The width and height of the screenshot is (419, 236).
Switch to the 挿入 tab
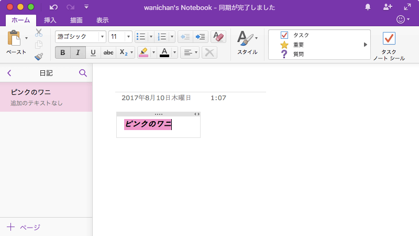point(50,20)
